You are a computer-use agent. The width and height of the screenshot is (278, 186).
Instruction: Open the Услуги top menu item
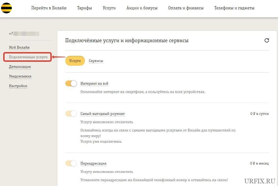click(x=109, y=8)
